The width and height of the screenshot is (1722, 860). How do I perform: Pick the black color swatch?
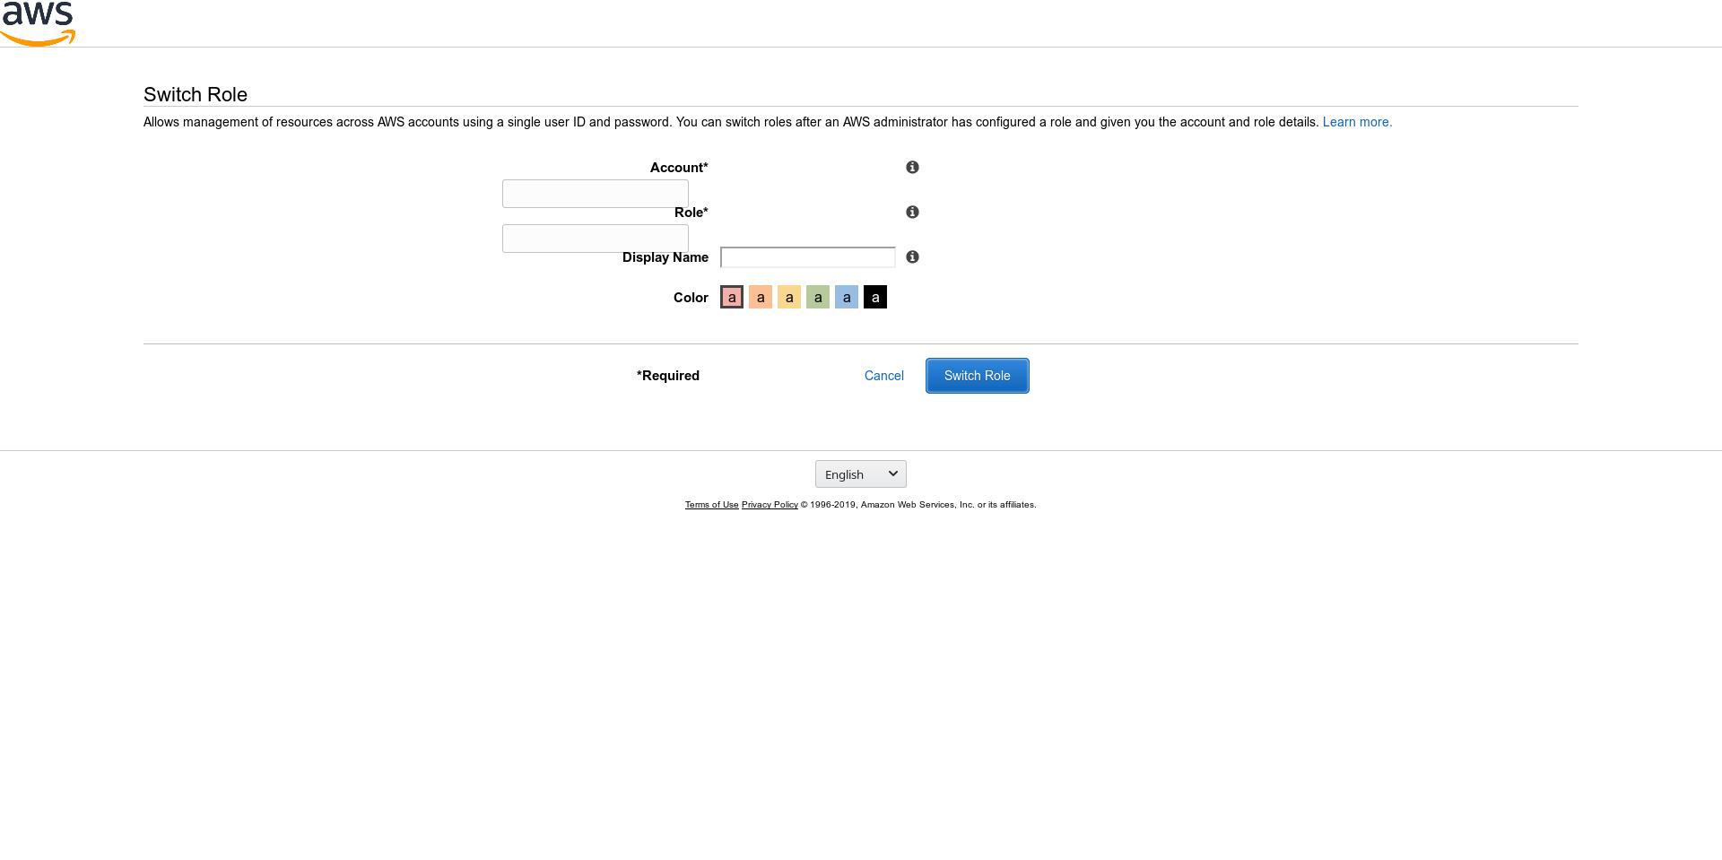[x=875, y=298]
